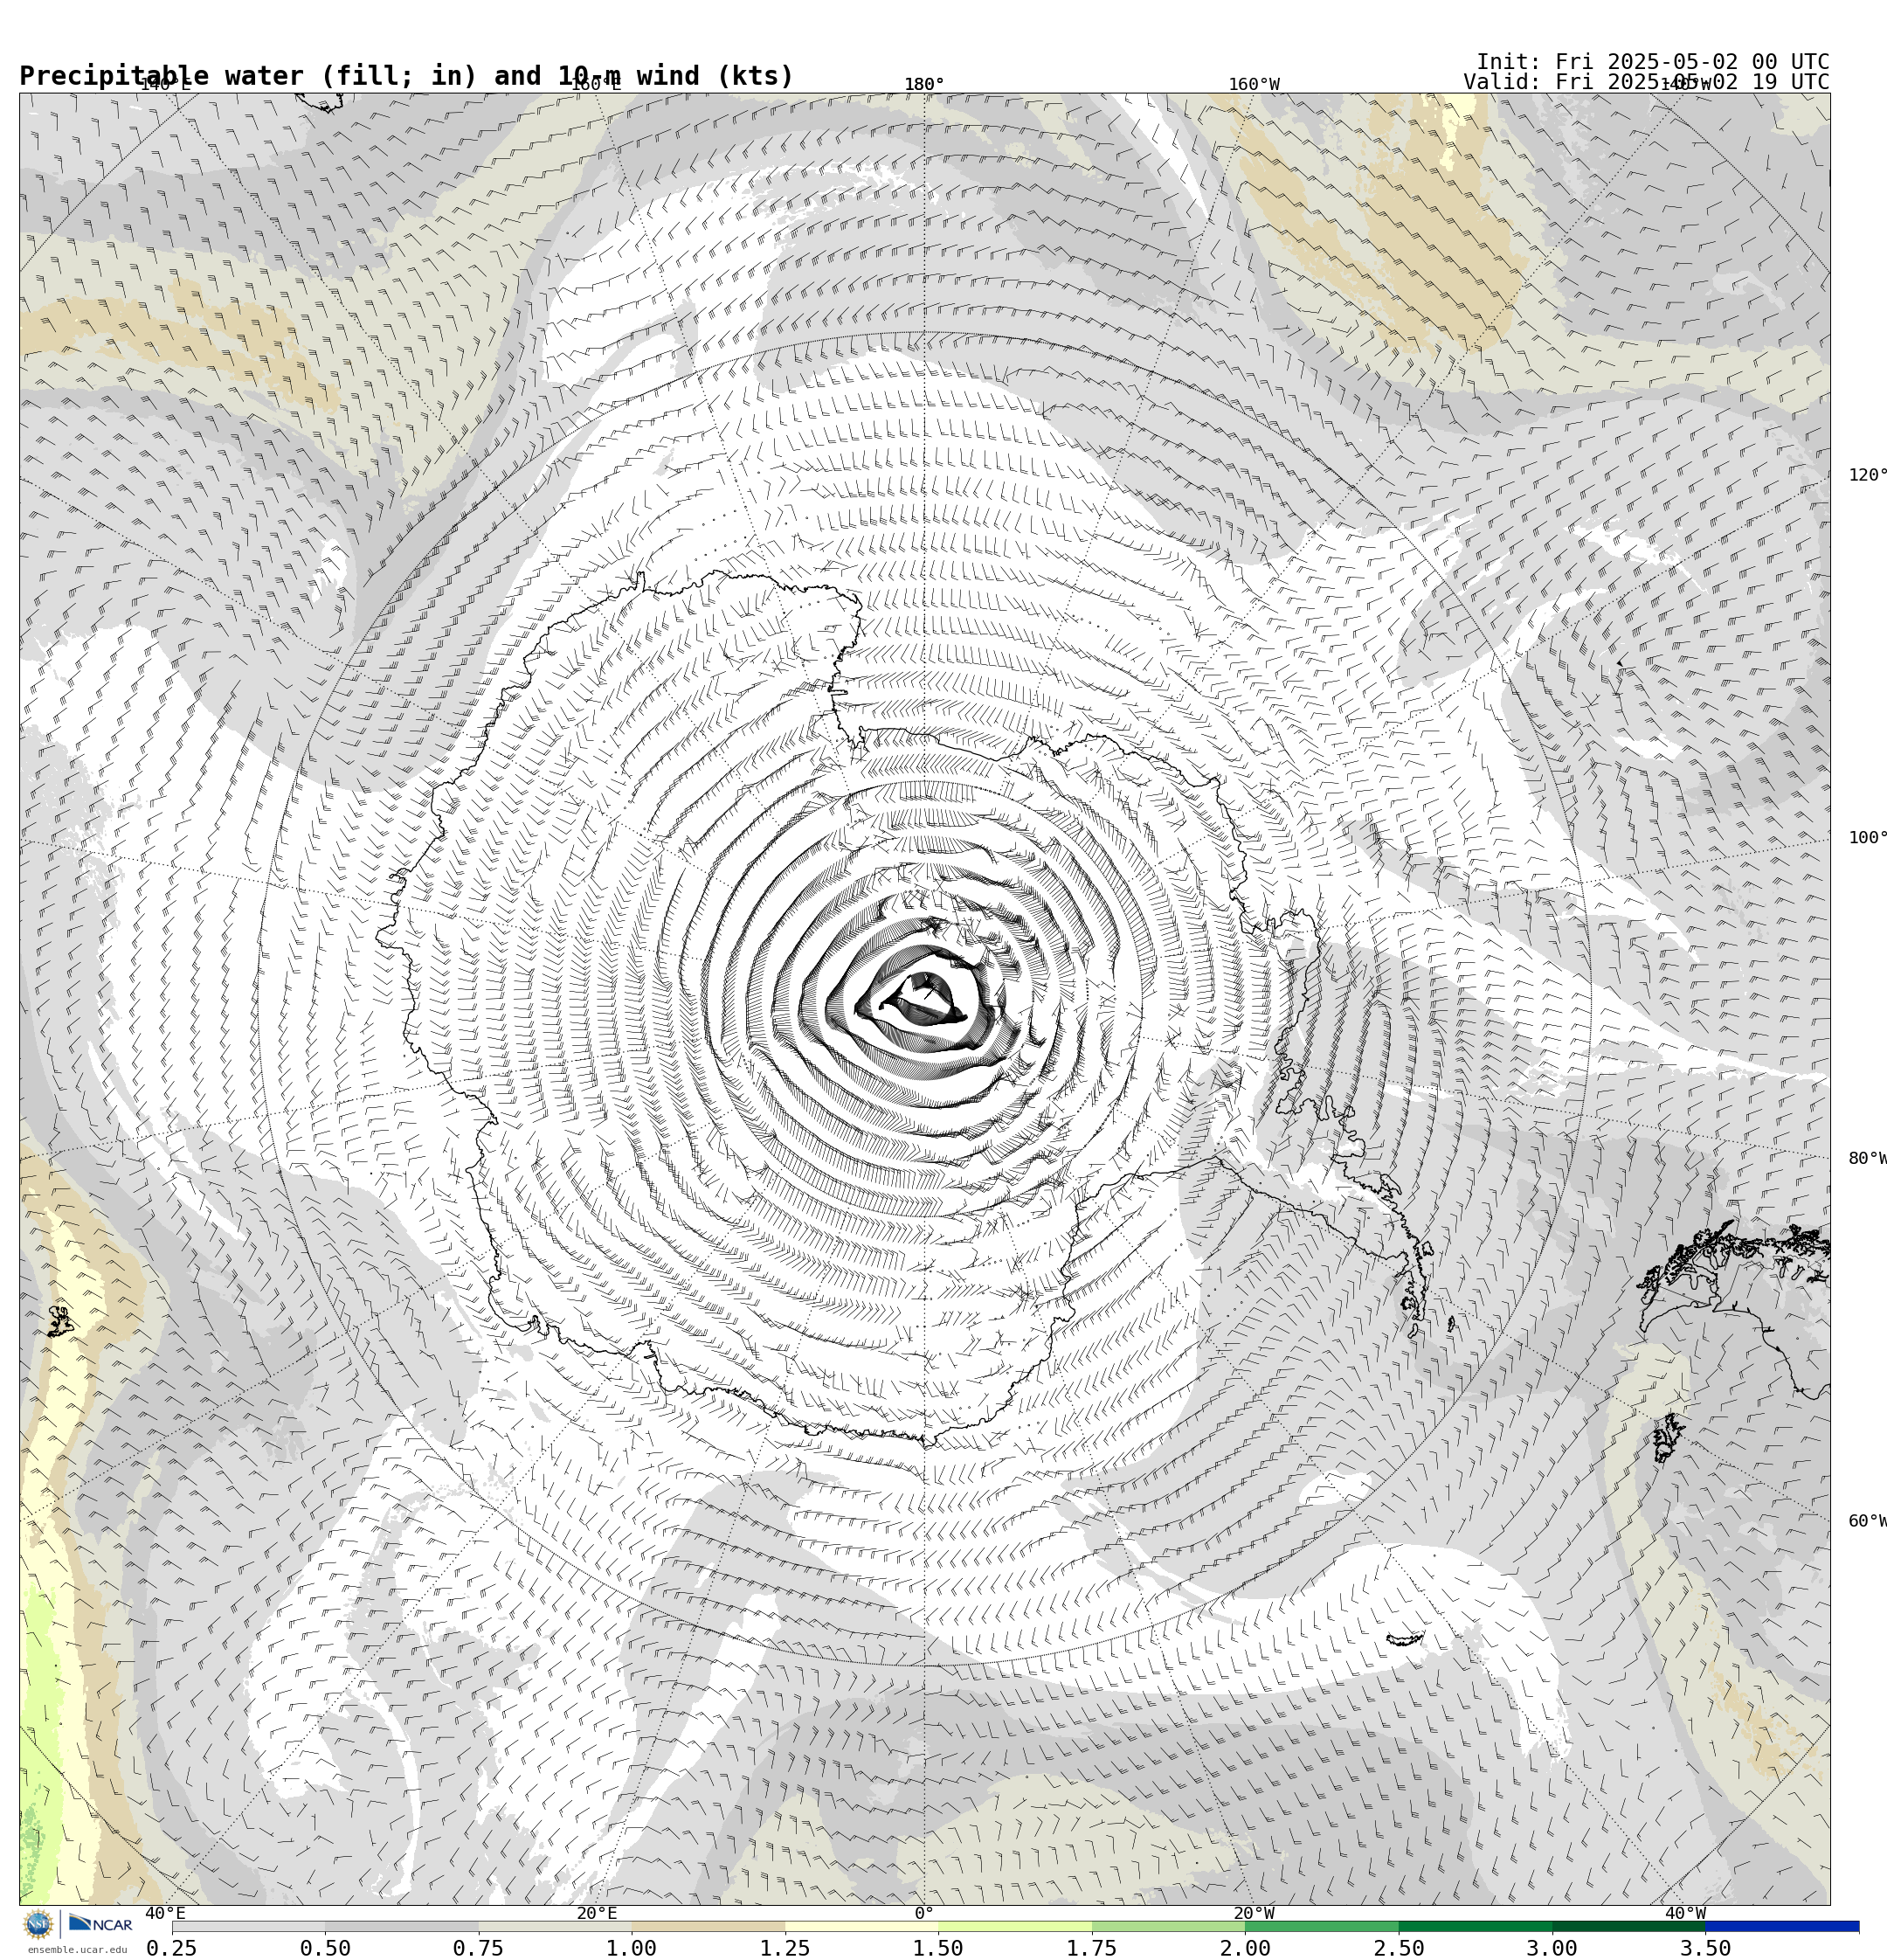Pick the light green 1.75–2.00 colorbar segment

pyautogui.click(x=1168, y=1926)
